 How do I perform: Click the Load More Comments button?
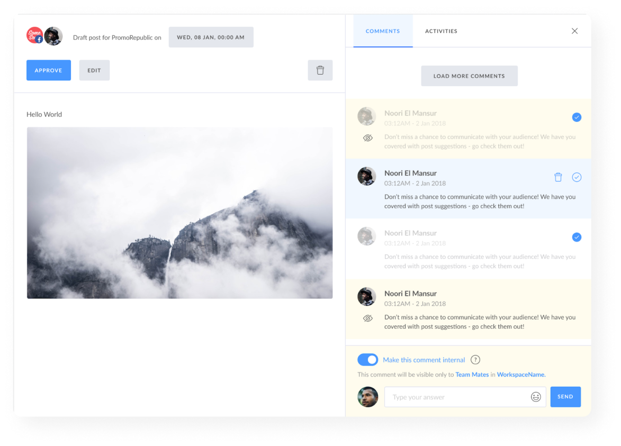pyautogui.click(x=469, y=76)
